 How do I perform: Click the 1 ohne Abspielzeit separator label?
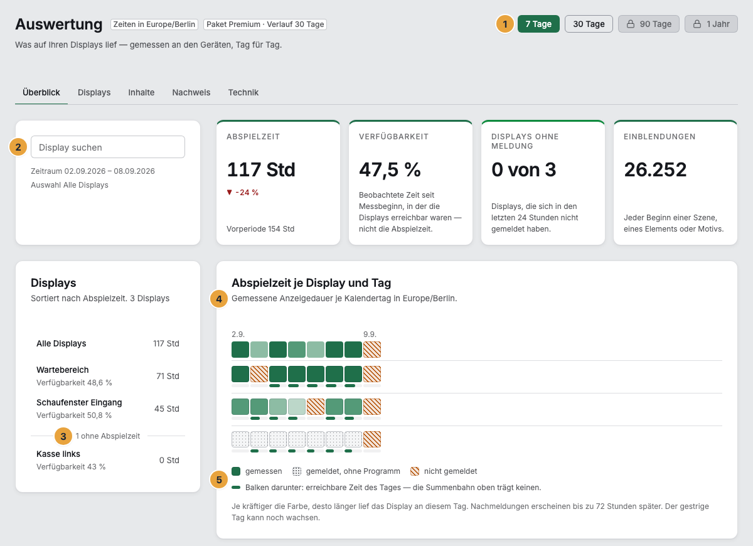(108, 436)
